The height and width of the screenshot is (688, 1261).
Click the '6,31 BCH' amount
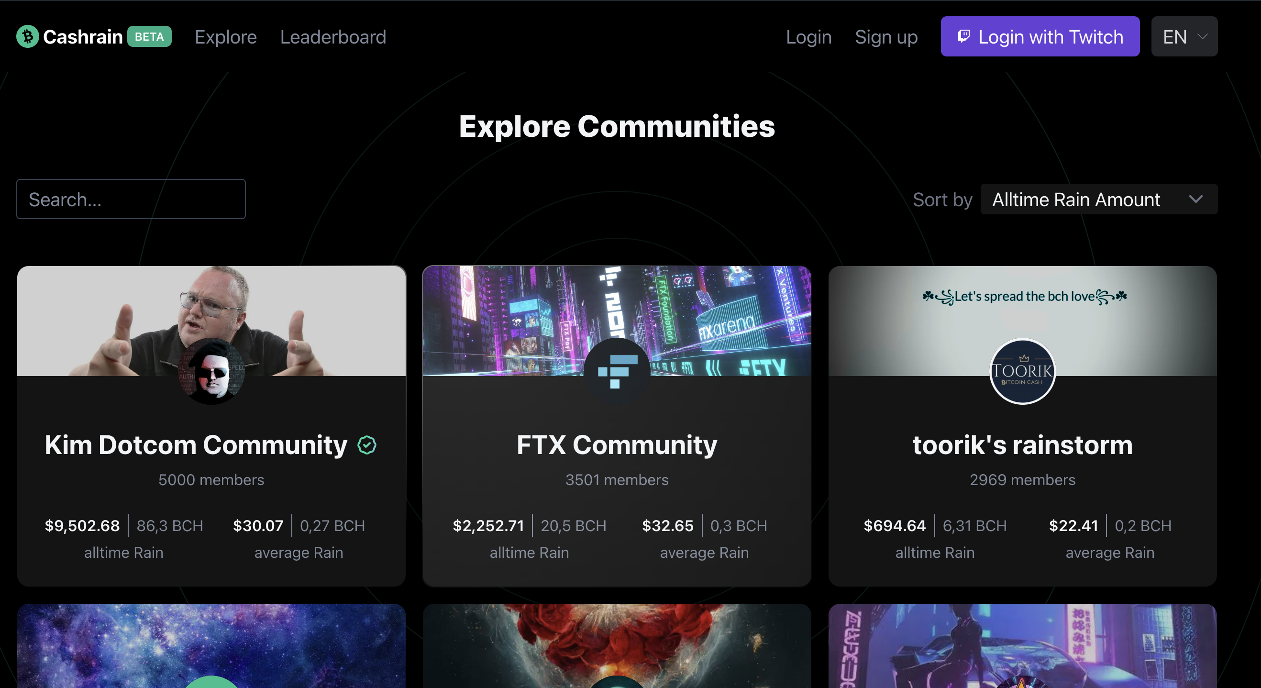(x=974, y=525)
